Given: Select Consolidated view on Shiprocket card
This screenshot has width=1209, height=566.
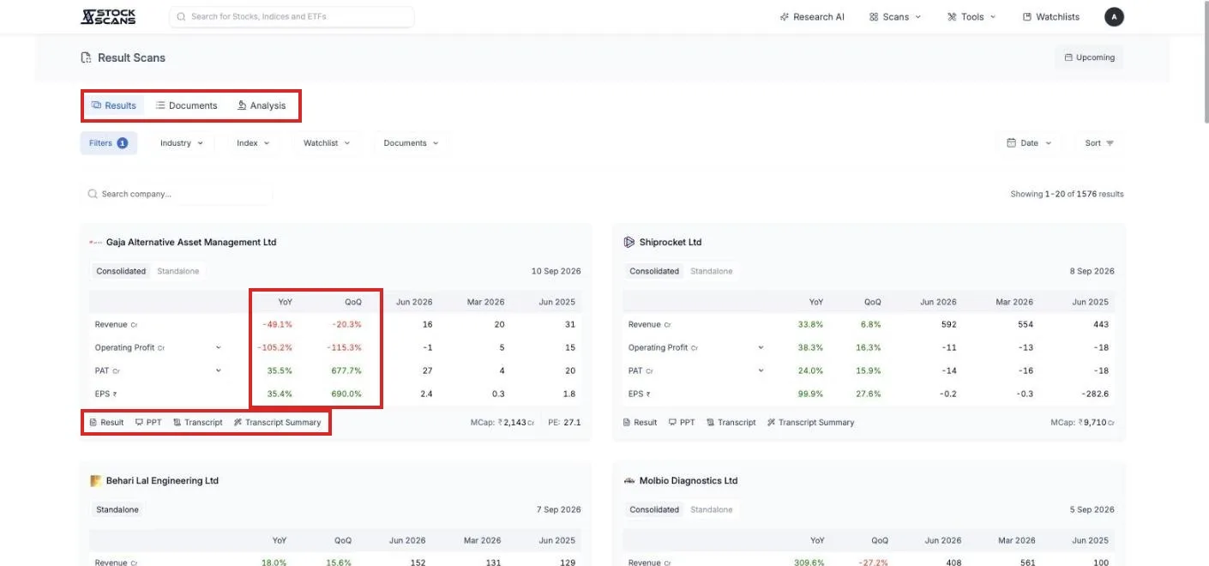Looking at the screenshot, I should tap(654, 271).
